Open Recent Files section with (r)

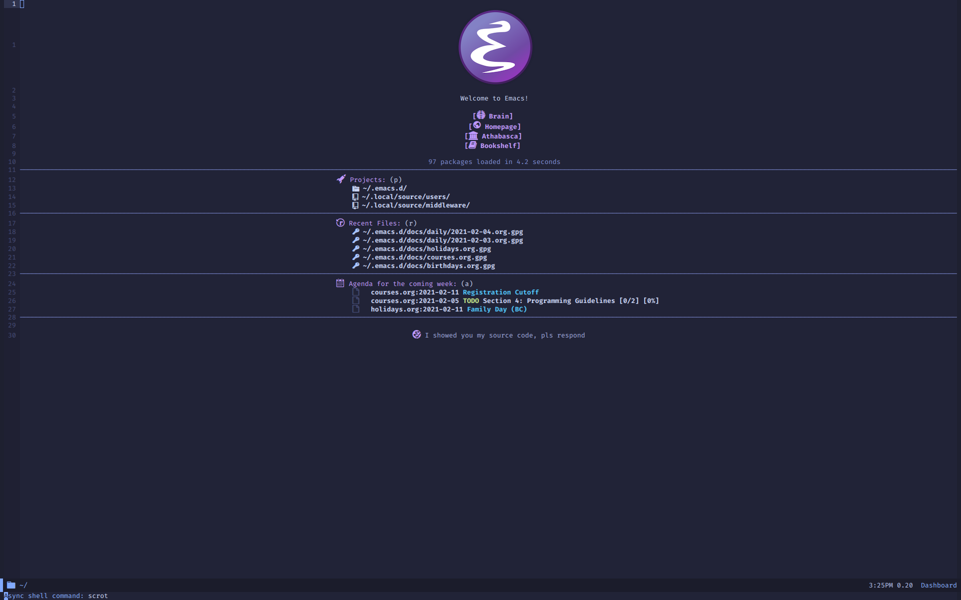(x=373, y=222)
